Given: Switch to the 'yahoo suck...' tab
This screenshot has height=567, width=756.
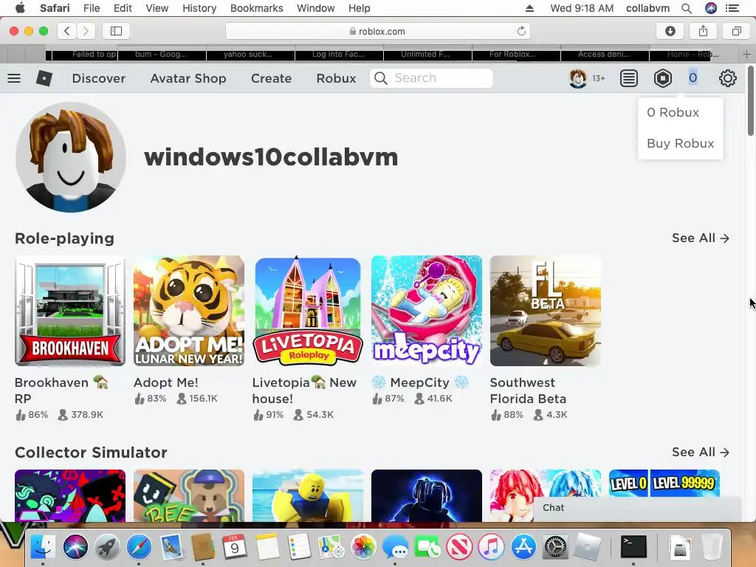Looking at the screenshot, I should pos(250,55).
